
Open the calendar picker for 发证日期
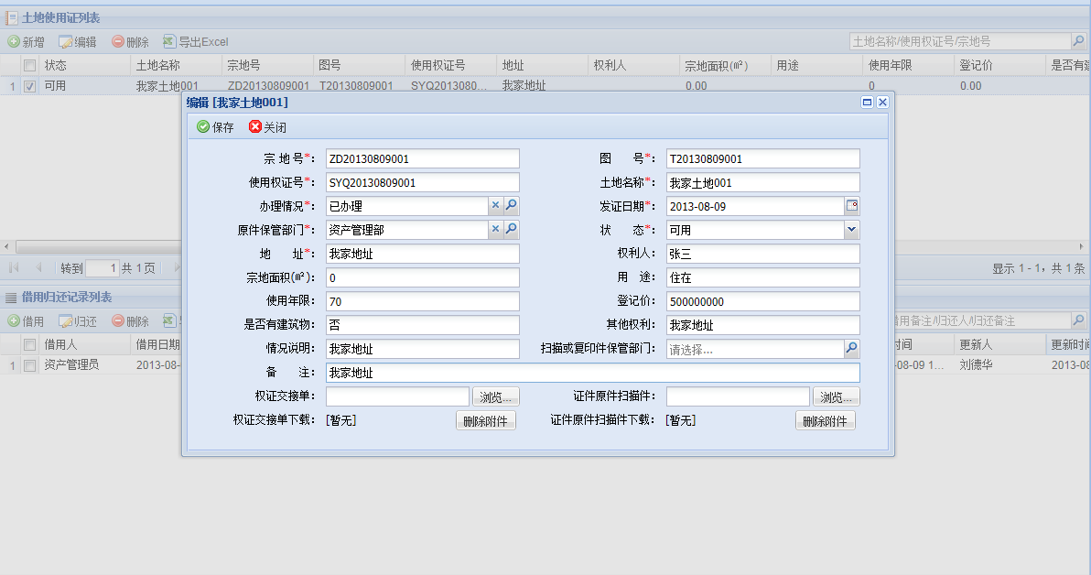click(x=851, y=205)
